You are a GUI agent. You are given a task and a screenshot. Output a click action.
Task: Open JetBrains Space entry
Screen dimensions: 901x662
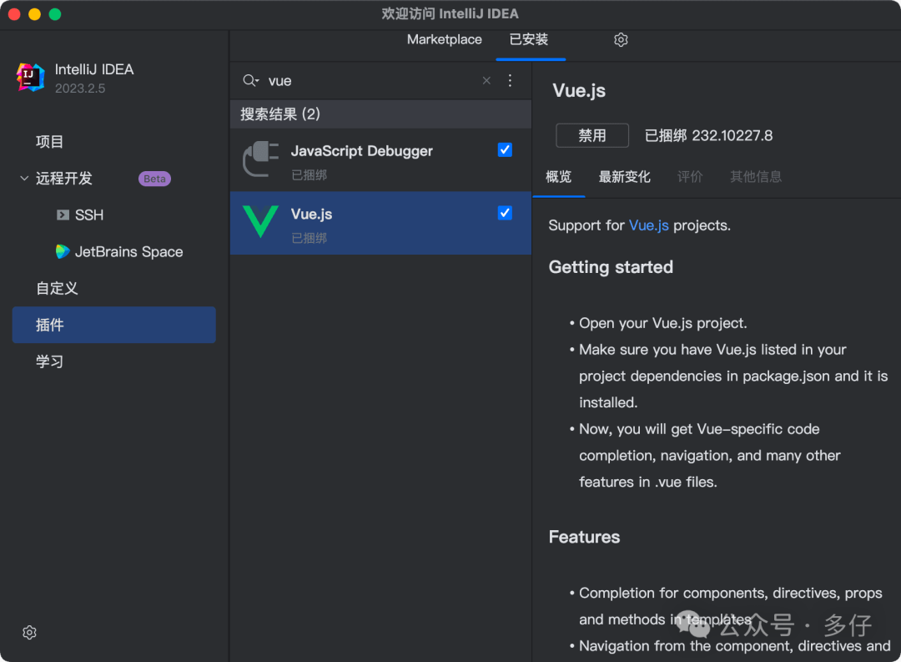128,252
